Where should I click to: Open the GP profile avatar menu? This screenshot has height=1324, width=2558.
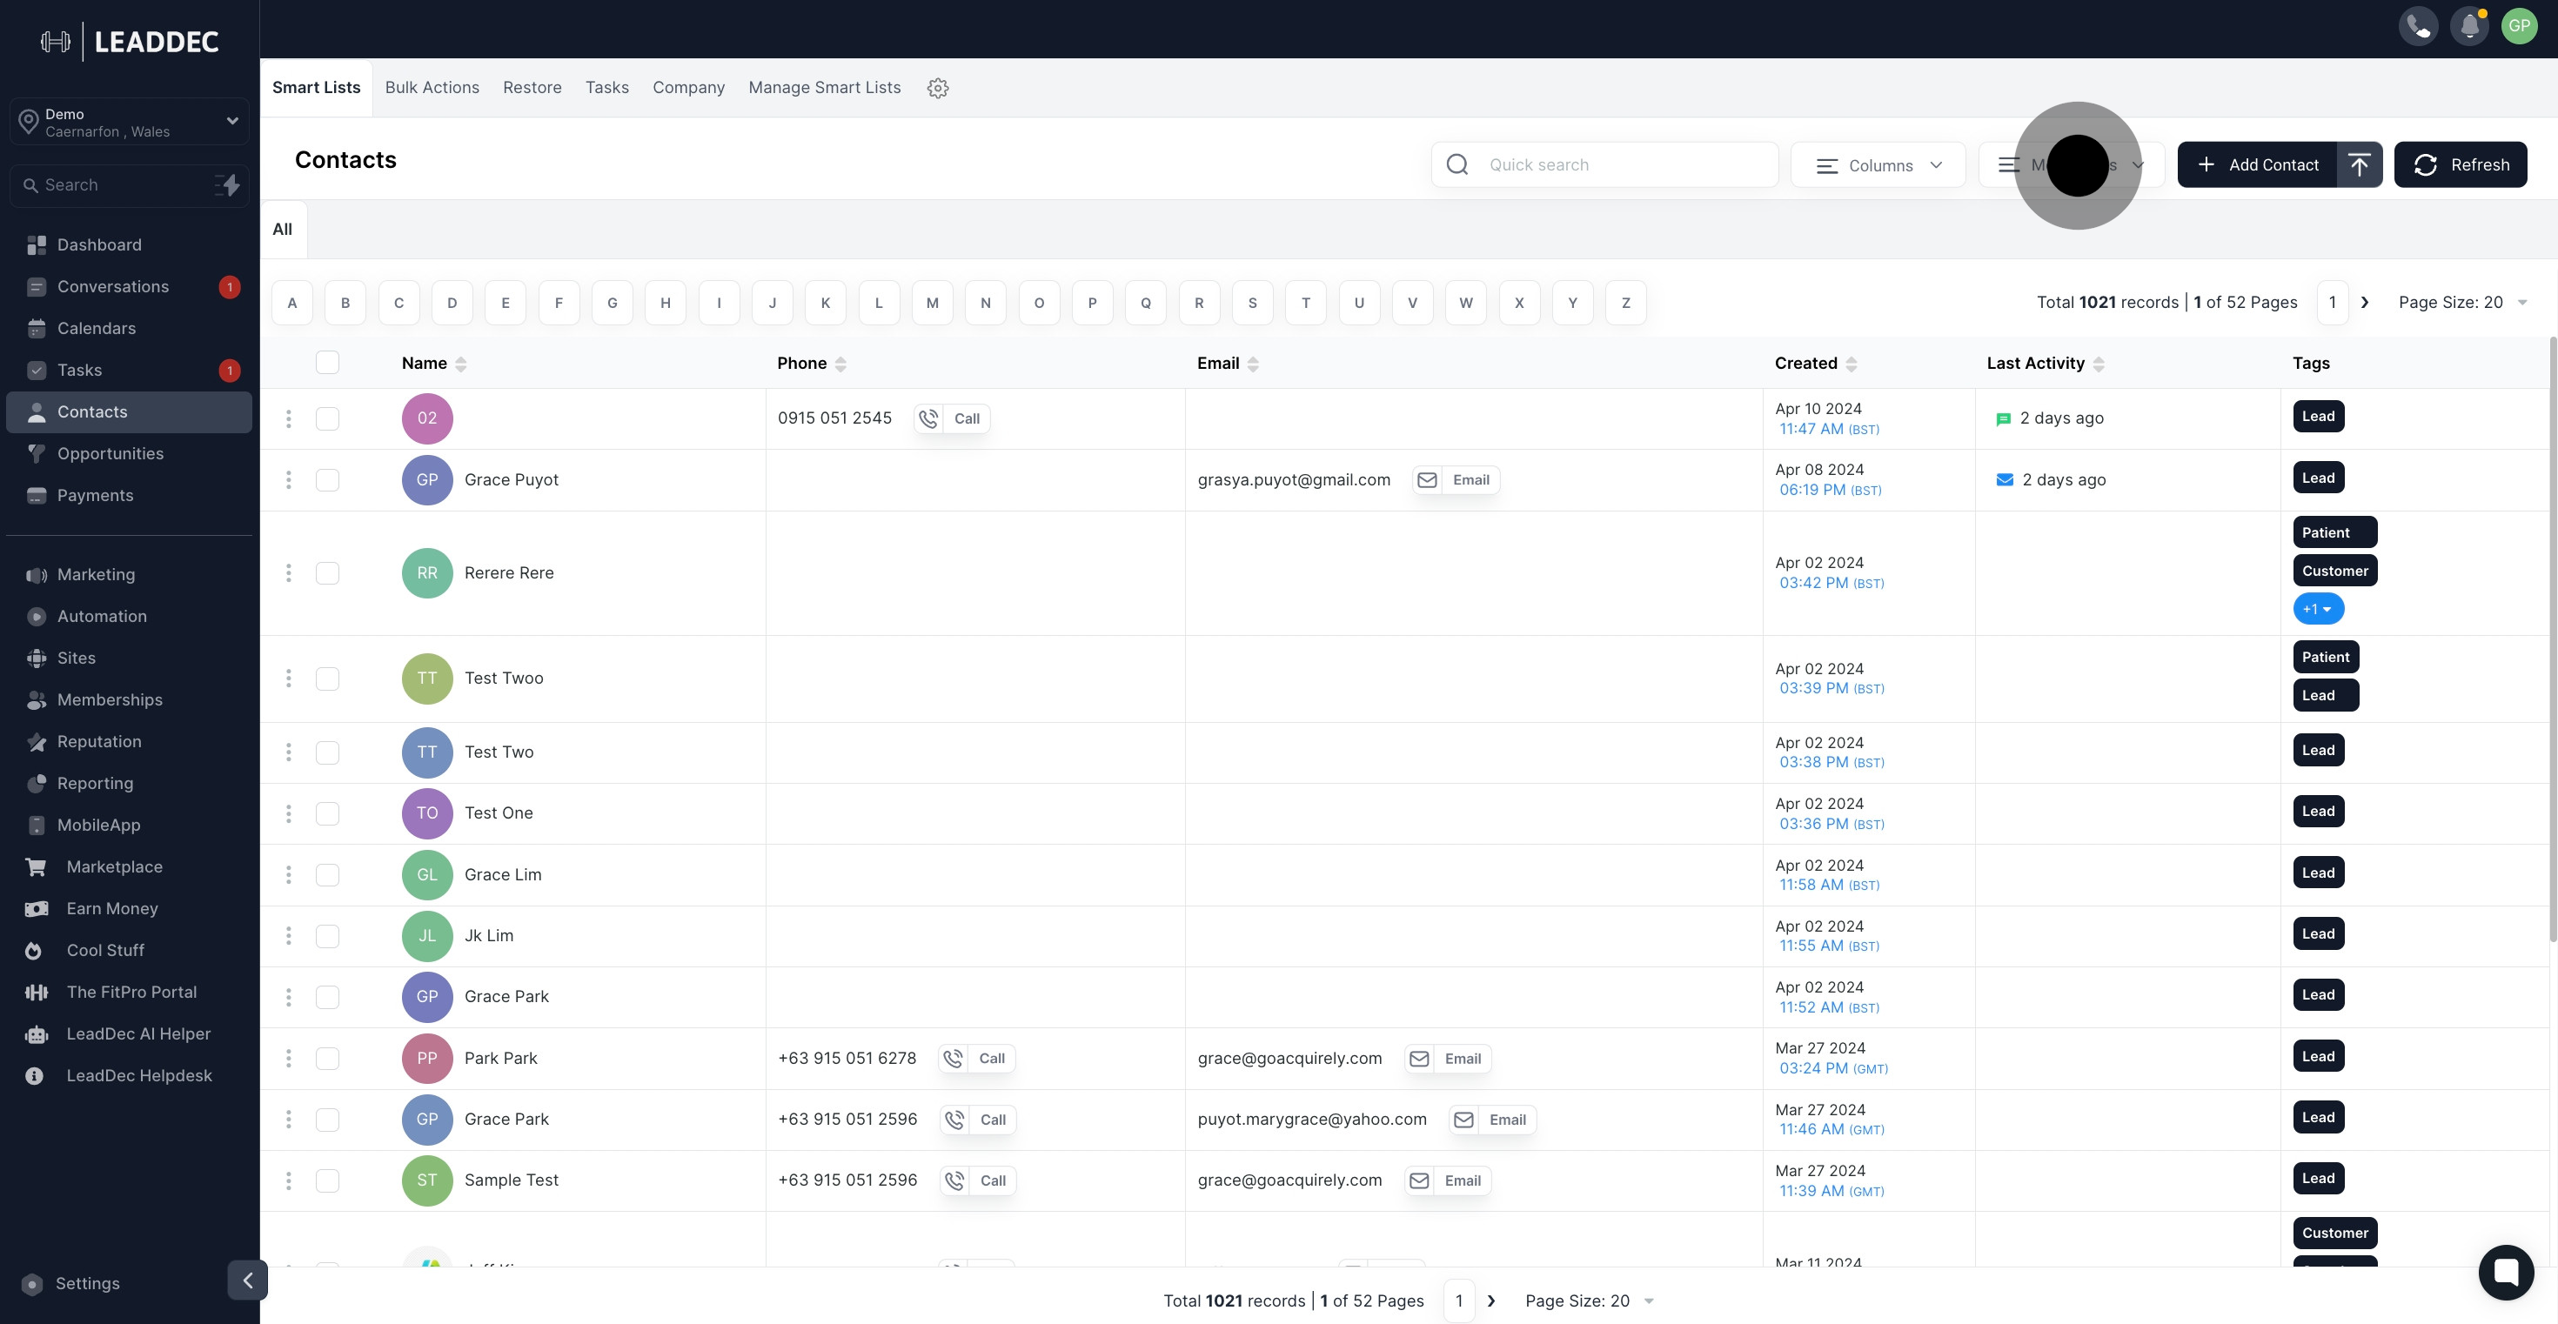pos(2519,26)
